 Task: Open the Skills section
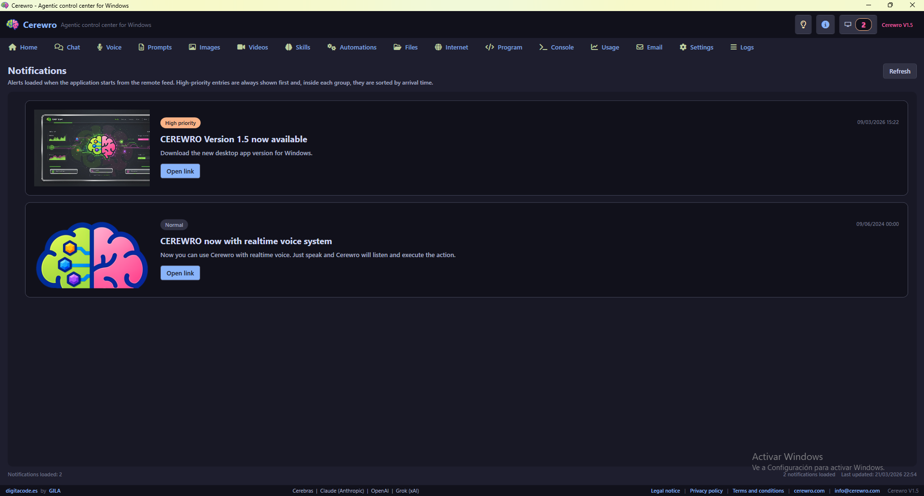[x=297, y=47]
